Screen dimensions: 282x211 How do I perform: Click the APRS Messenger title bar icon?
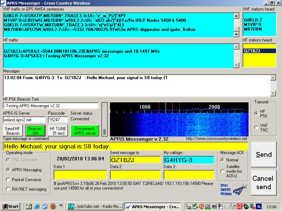point(3,3)
